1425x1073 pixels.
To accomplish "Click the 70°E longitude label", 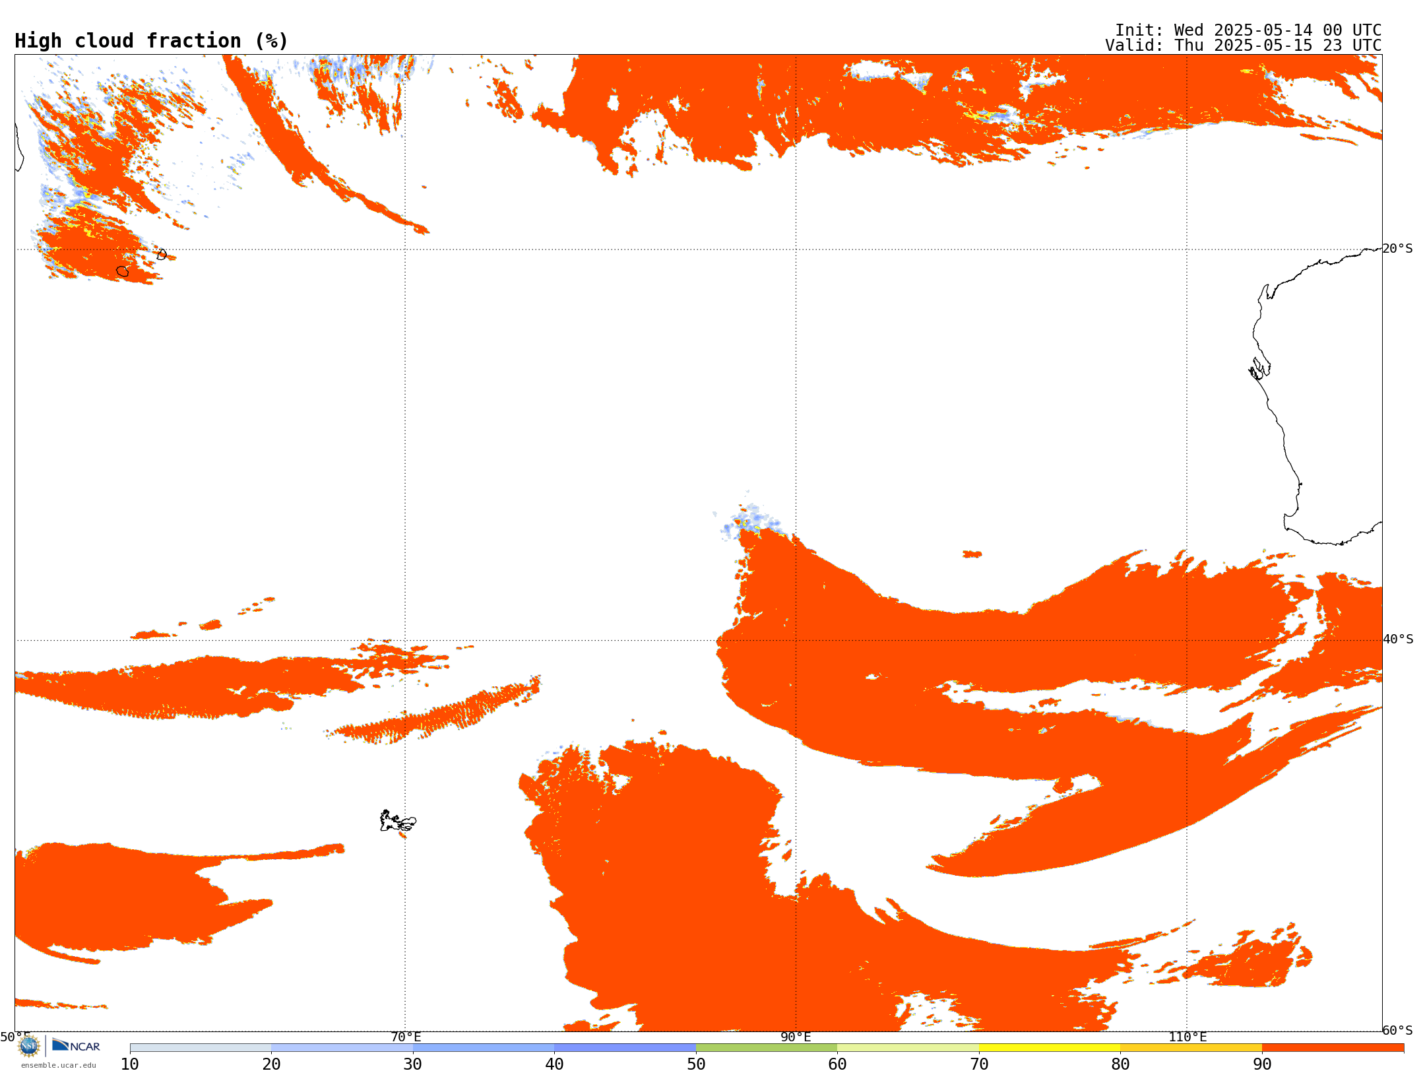I will pos(406,1037).
